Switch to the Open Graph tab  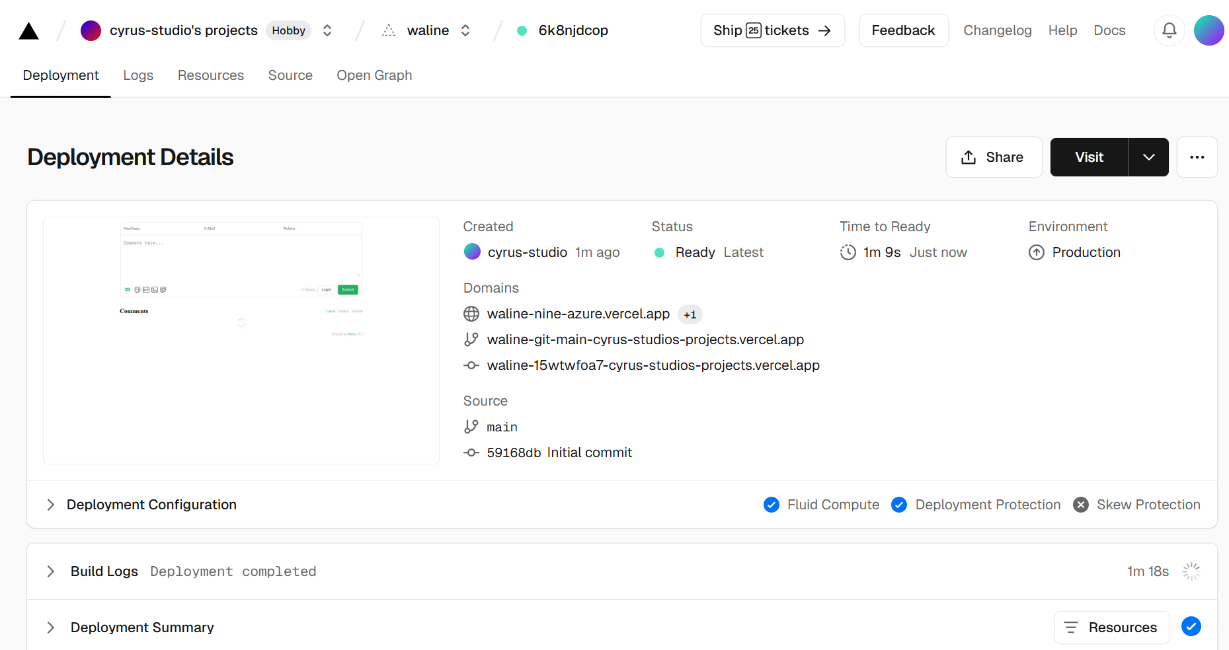(x=374, y=75)
